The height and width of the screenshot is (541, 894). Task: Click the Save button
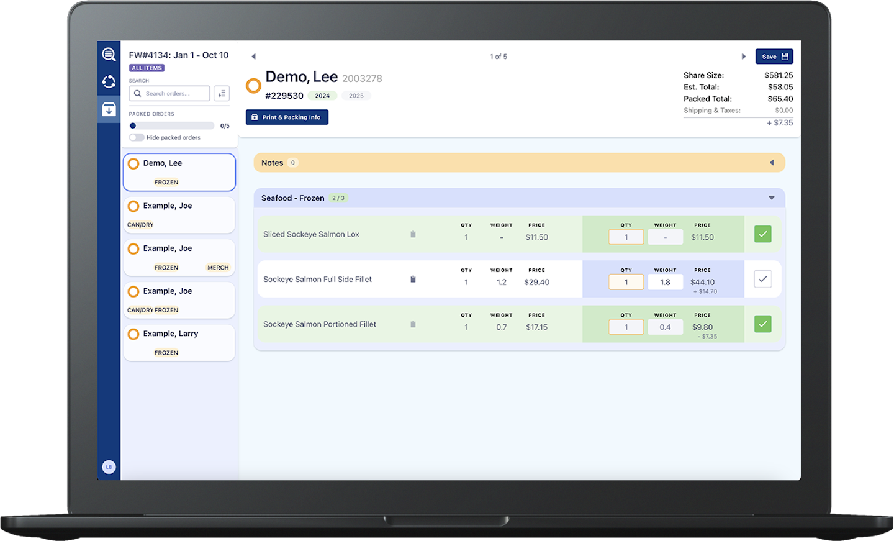(774, 57)
